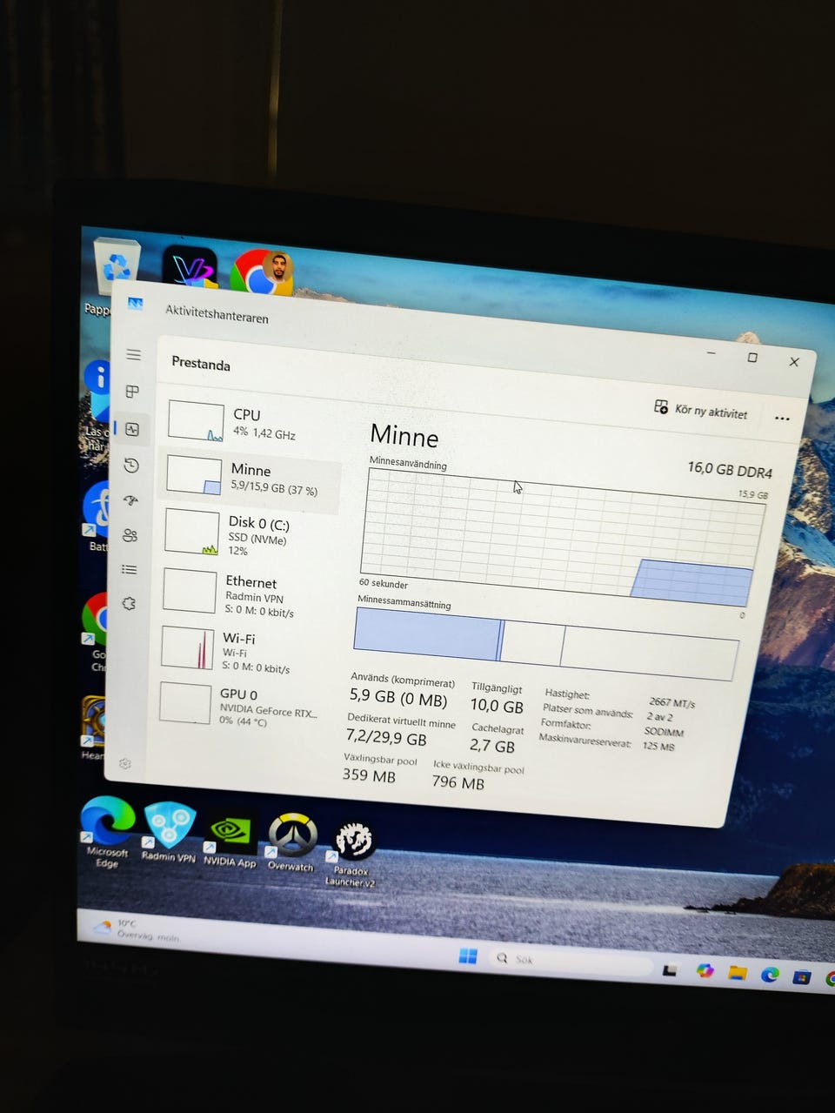The height and width of the screenshot is (1113, 835).
Task: Open the three-dots more options menu
Action: [782, 419]
